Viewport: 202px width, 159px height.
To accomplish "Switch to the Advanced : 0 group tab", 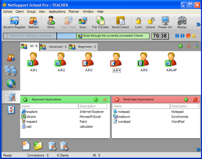I will 54,47.
